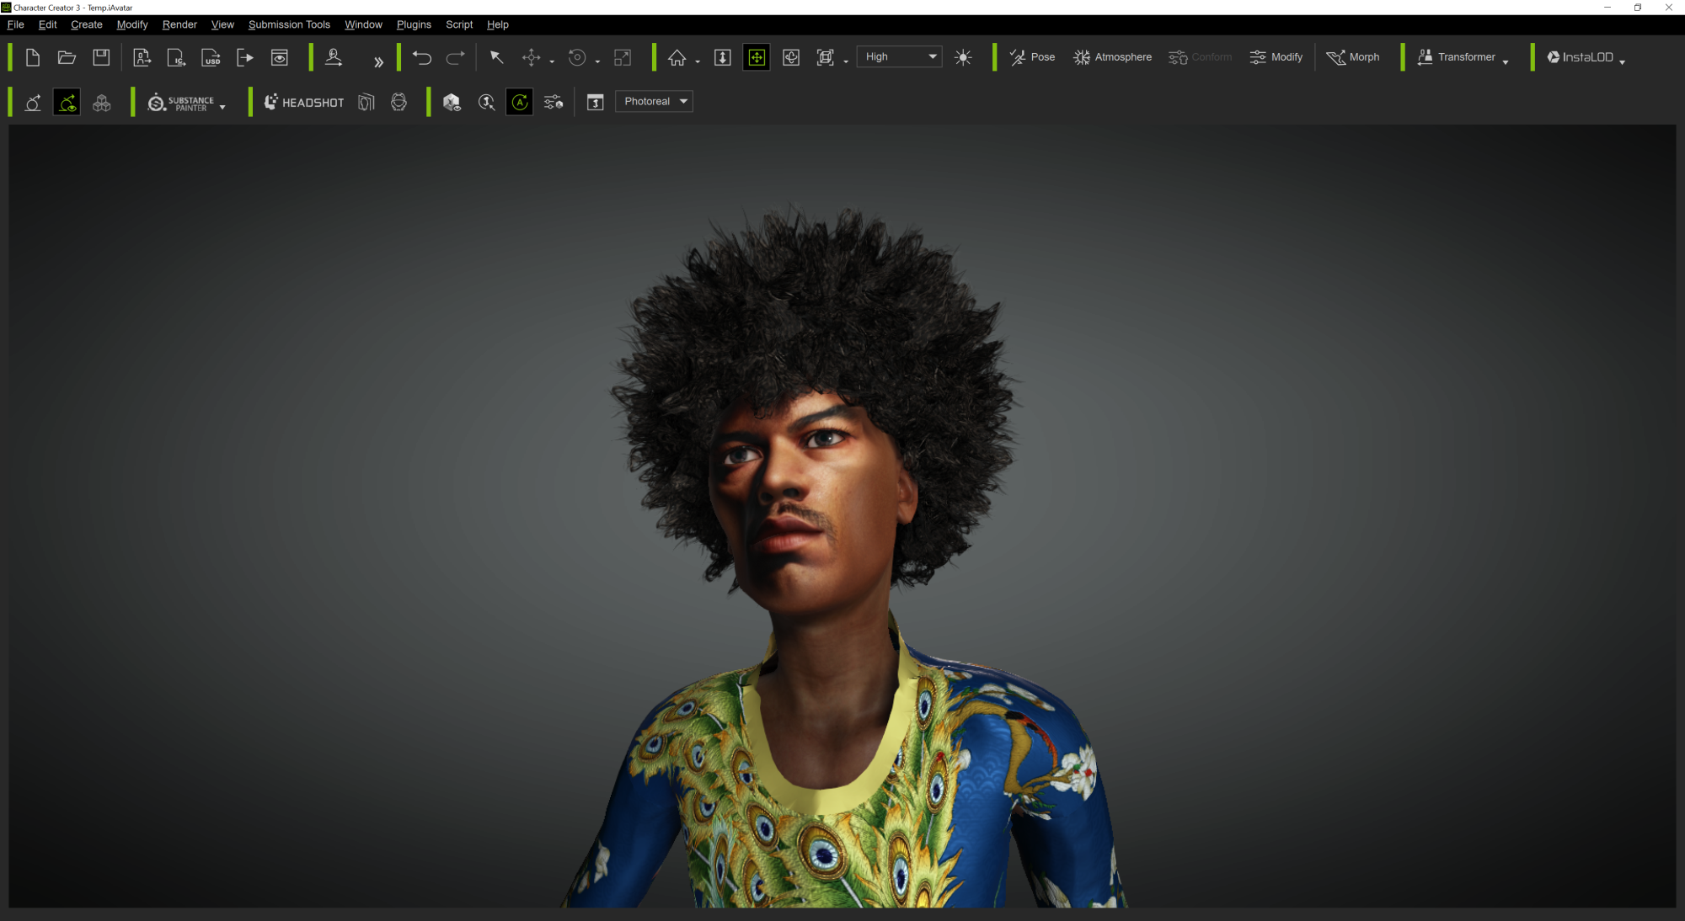Viewport: 1685px width, 921px height.
Task: Click the Home camera view icon
Action: (x=677, y=57)
